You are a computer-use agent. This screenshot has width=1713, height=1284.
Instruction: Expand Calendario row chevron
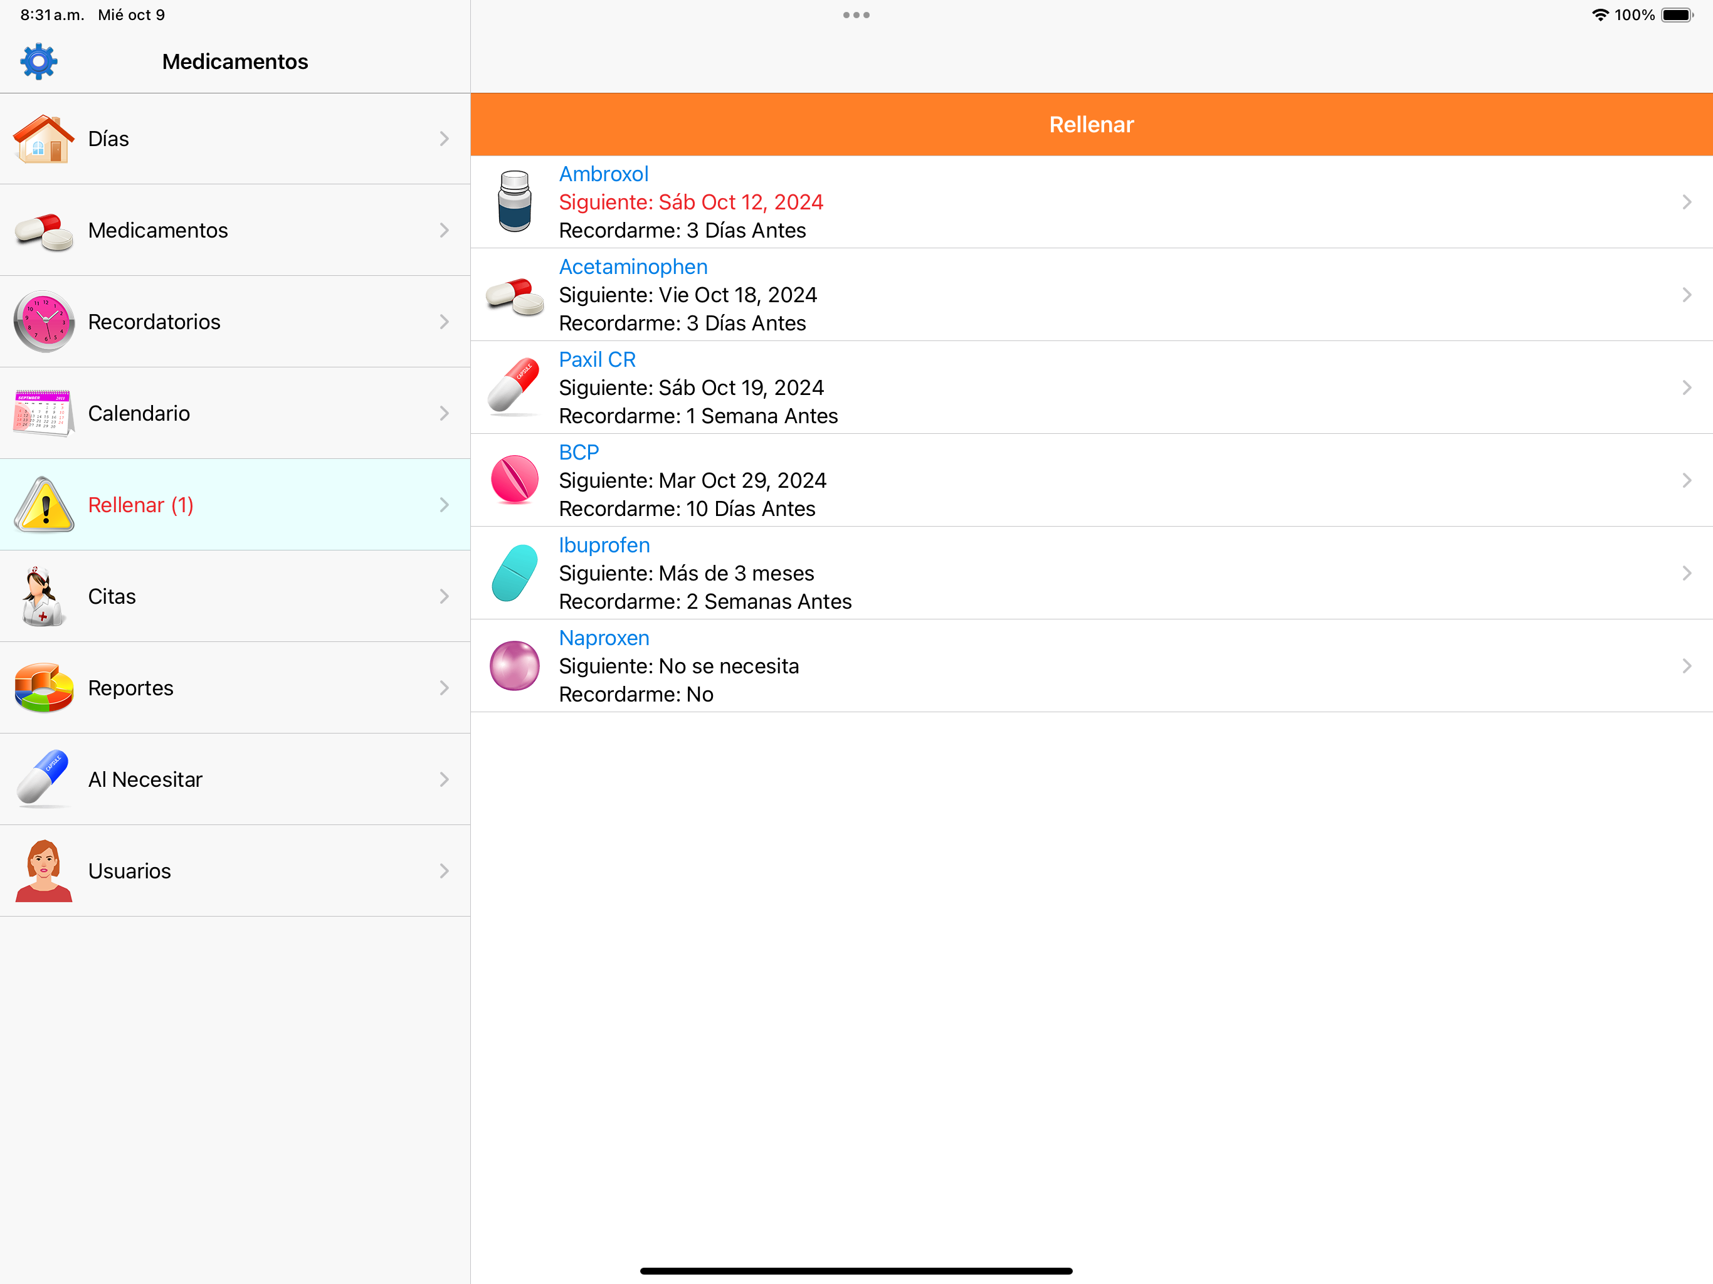click(x=445, y=413)
